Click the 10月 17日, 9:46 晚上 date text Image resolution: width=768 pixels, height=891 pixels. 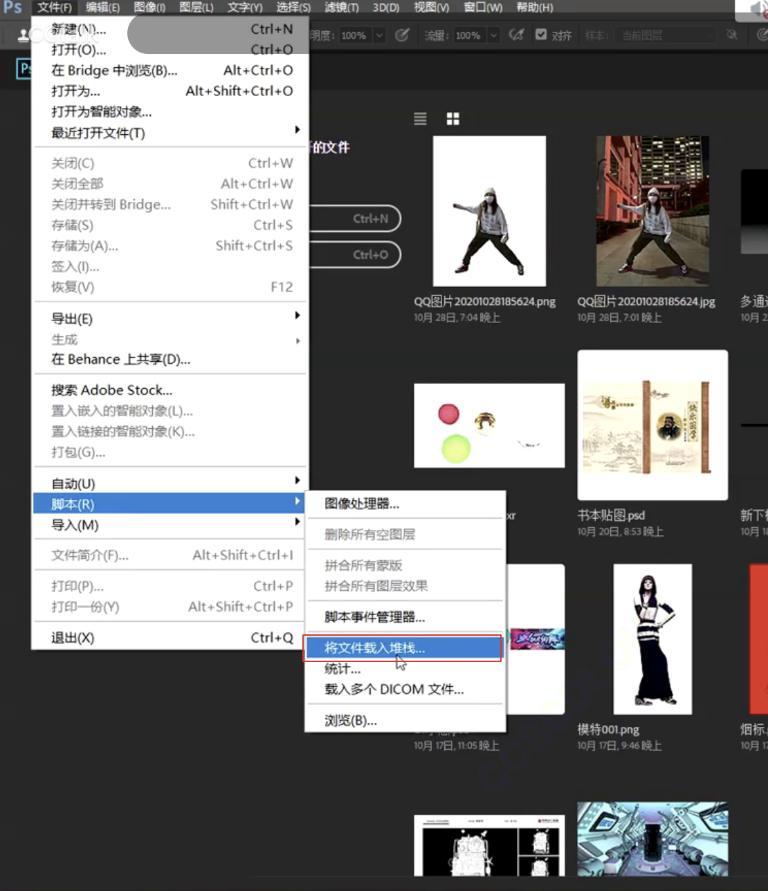coord(619,746)
